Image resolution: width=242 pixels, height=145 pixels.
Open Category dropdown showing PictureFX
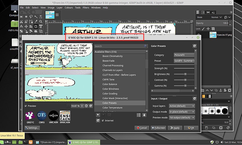click(184, 55)
